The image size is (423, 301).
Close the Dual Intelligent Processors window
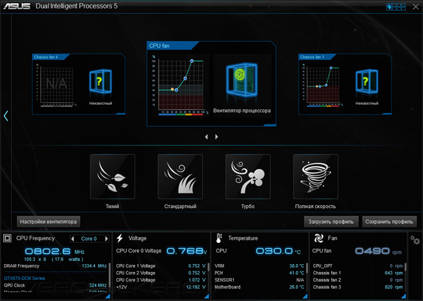(x=416, y=7)
